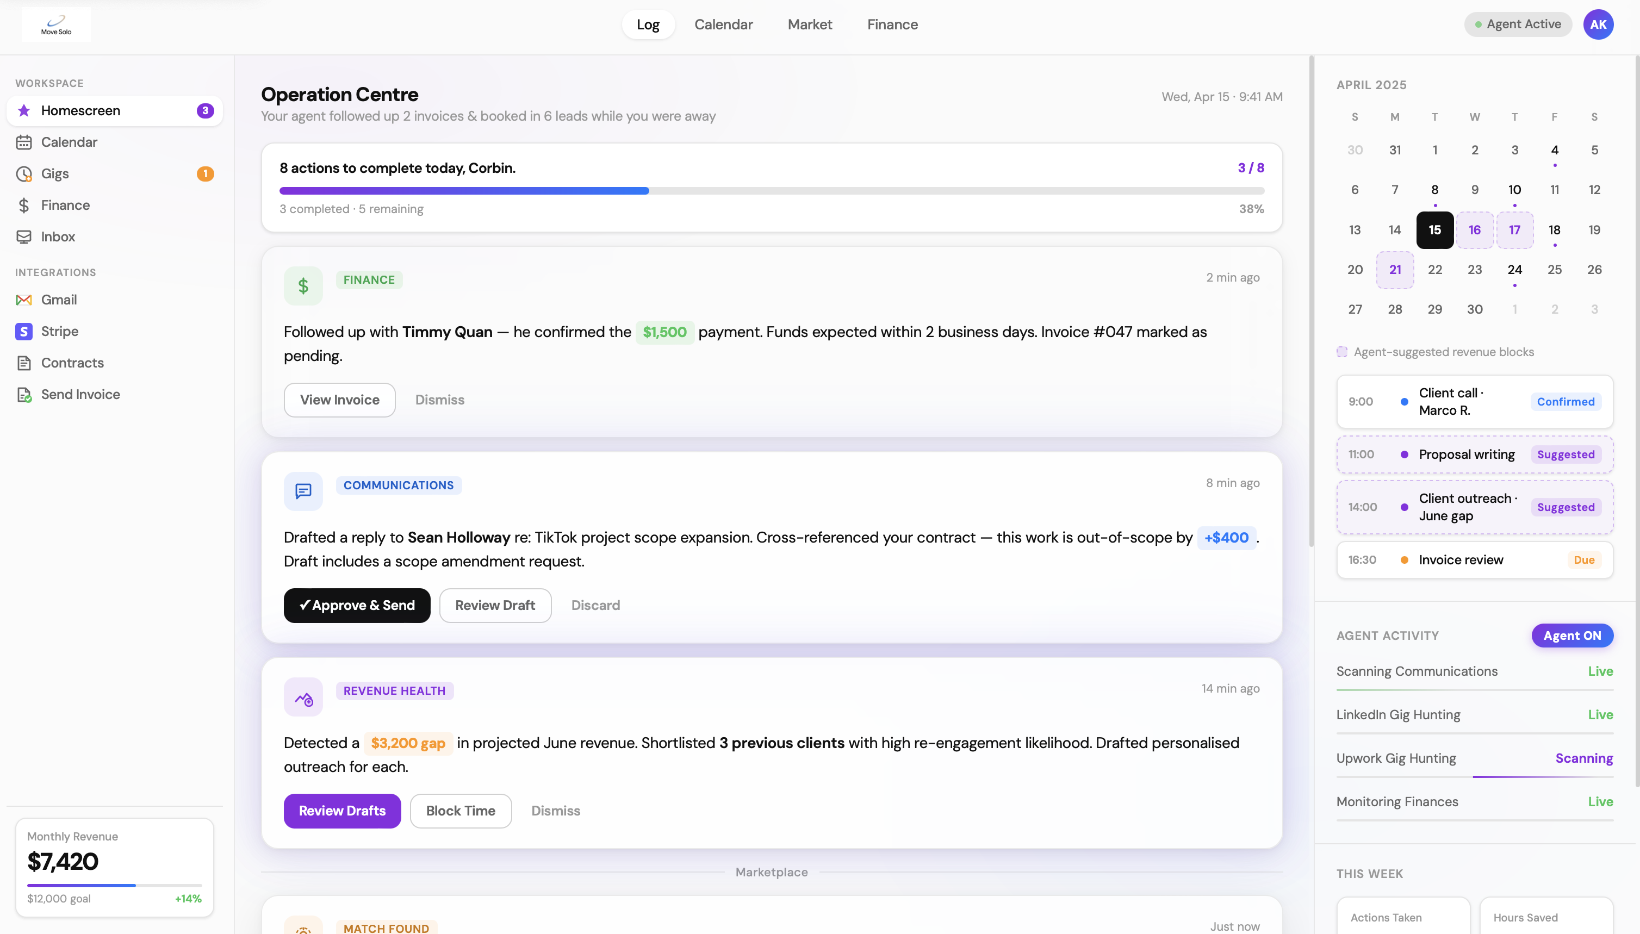Click the main feed vertical scrollbar

click(x=1311, y=302)
